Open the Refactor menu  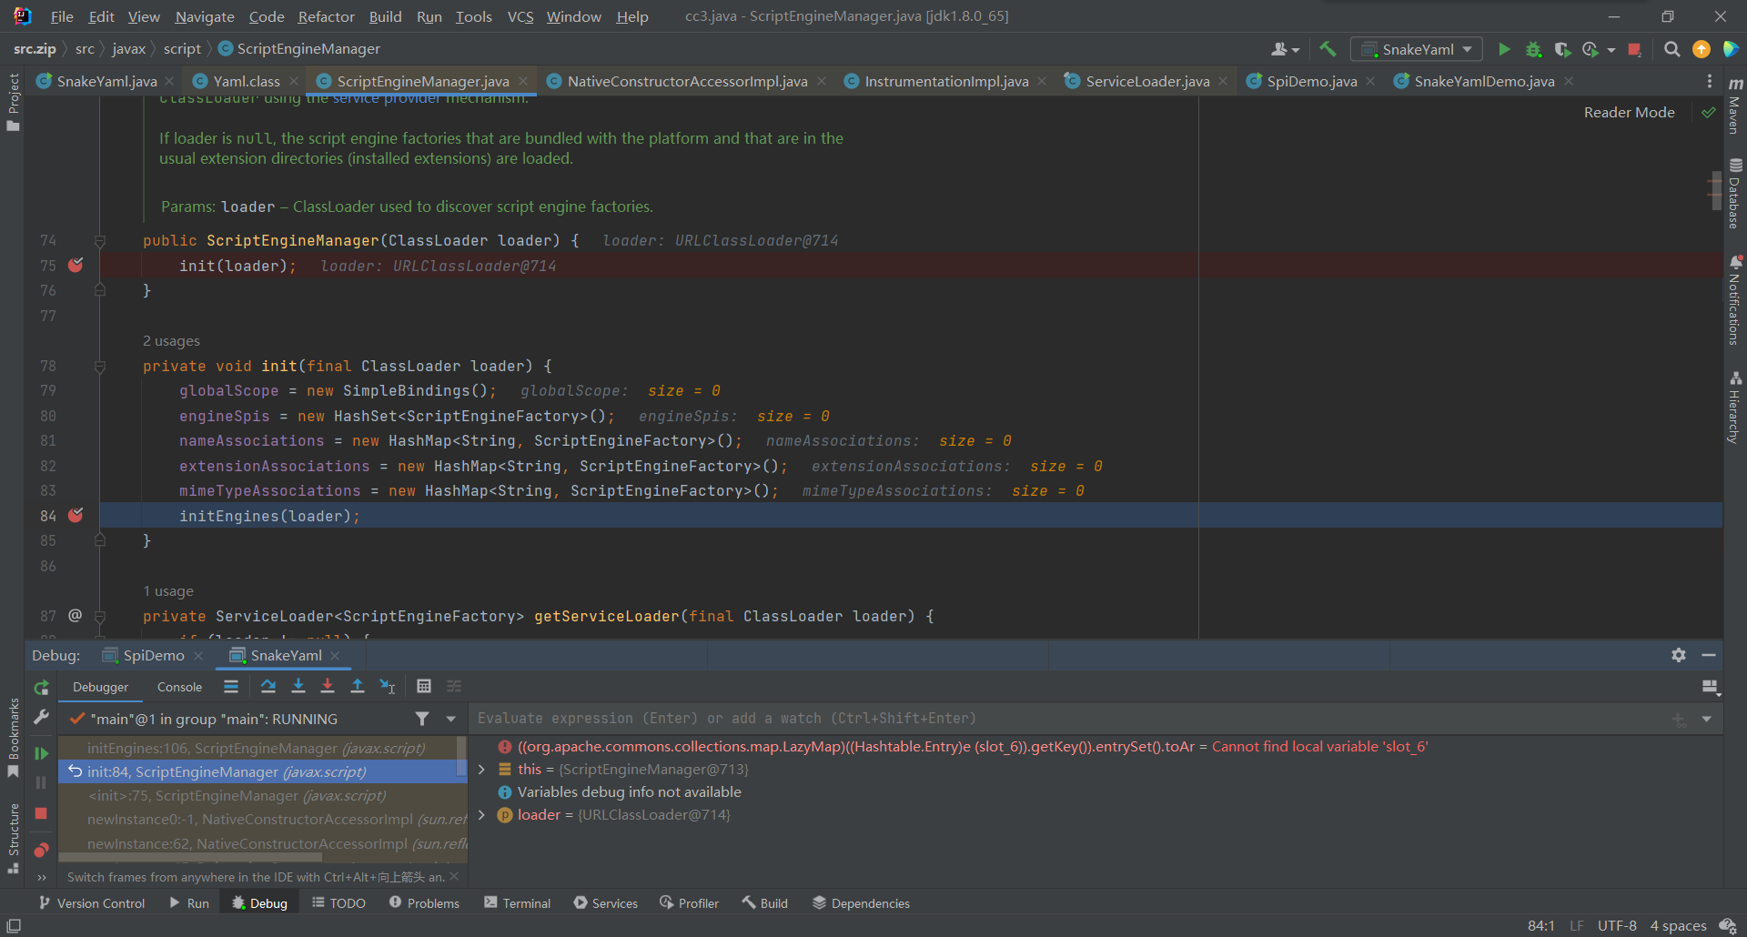[x=326, y=16]
